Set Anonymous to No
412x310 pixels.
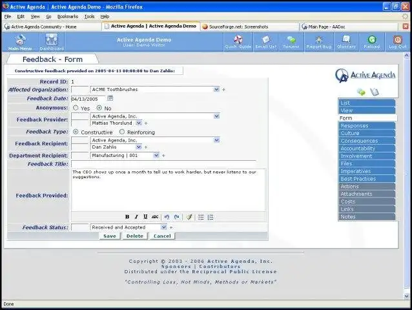(x=99, y=108)
